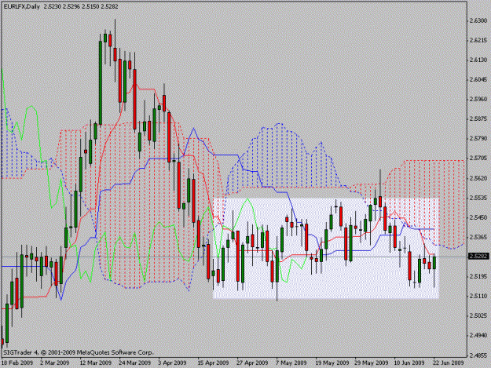This screenshot has width=491, height=368.
Task: Click the 27 Apr 2009 date label
Action: [x=252, y=363]
